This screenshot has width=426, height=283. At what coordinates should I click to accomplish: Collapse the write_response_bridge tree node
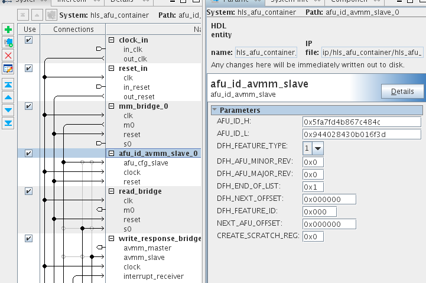pos(112,239)
